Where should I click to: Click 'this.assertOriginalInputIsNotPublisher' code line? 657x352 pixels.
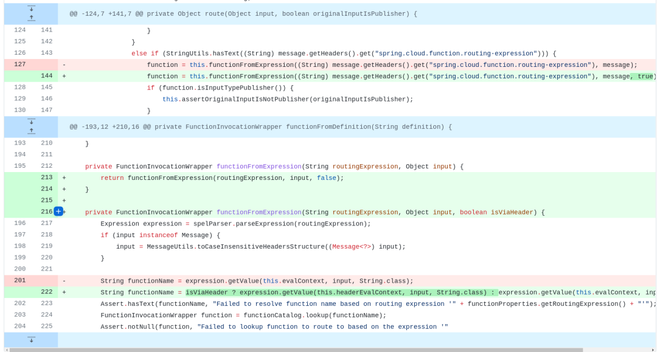coord(288,99)
